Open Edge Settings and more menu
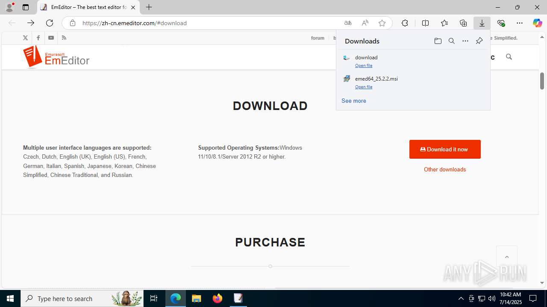 (520, 23)
